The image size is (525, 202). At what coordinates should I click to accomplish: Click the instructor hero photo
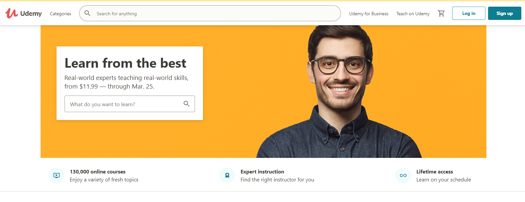(x=339, y=92)
